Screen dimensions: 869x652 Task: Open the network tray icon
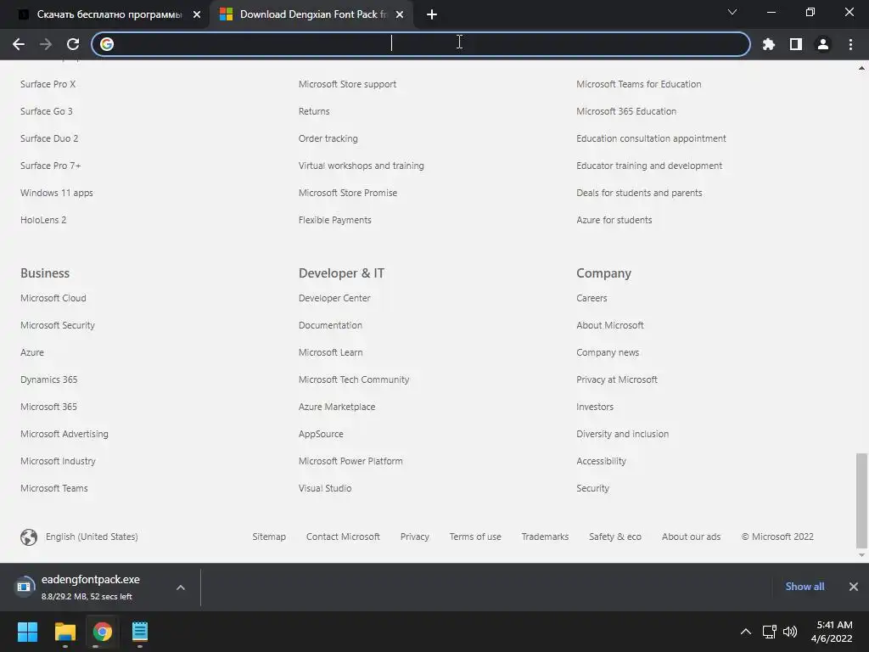pyautogui.click(x=769, y=632)
